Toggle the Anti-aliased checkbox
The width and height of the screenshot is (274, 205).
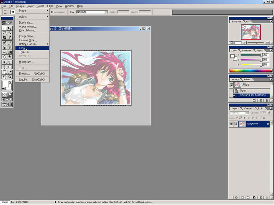click(52, 12)
